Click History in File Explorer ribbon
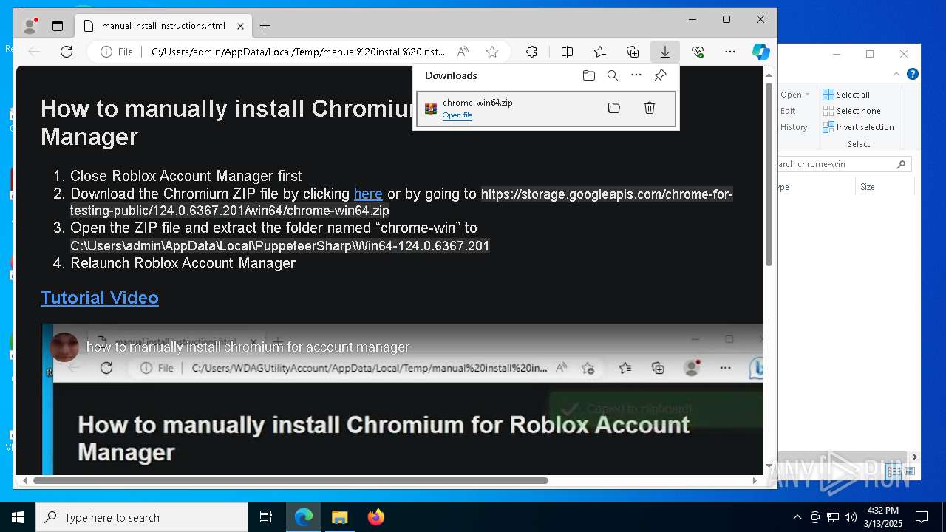The image size is (946, 532). [x=794, y=127]
